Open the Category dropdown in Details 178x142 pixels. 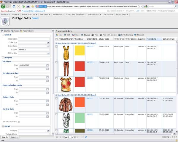(48, 130)
